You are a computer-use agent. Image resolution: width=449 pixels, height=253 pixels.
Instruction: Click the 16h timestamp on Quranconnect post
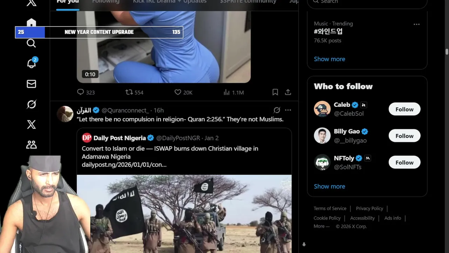(x=159, y=110)
